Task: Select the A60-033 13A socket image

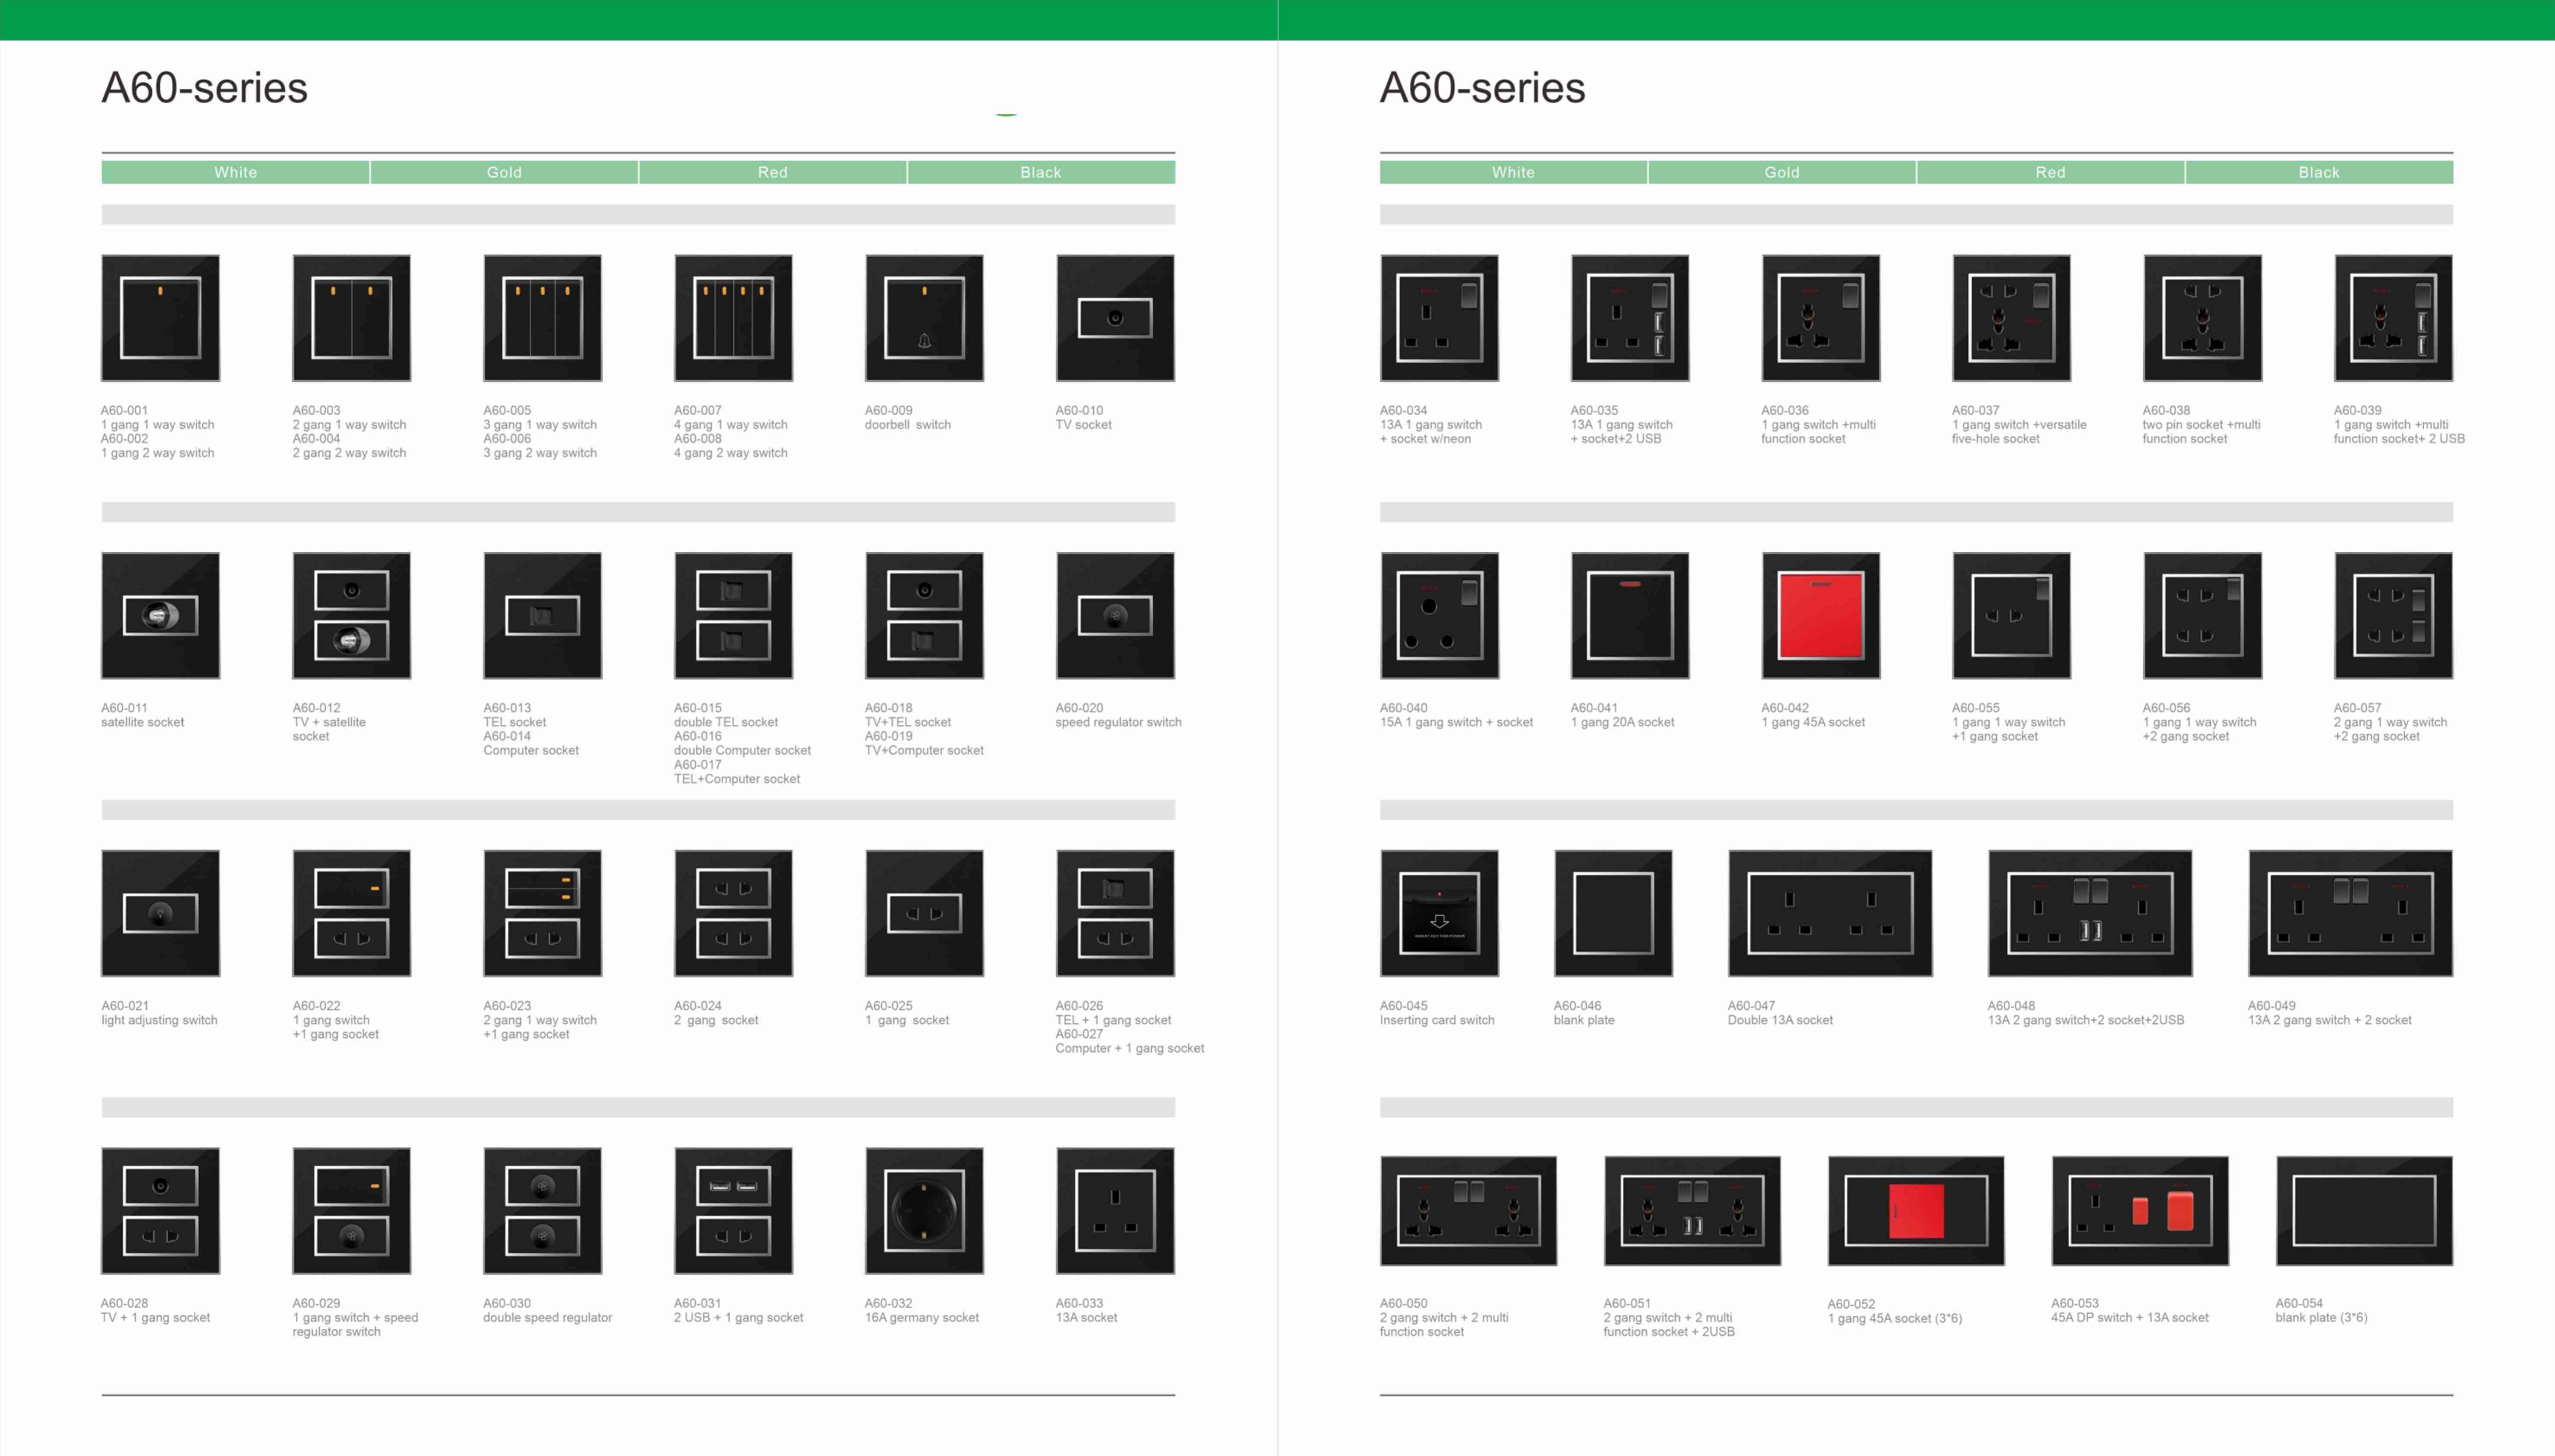Action: tap(1115, 1211)
